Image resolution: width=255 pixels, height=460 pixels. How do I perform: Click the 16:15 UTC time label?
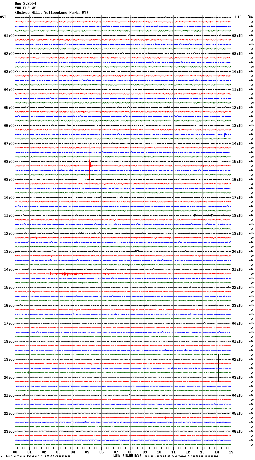237,180
